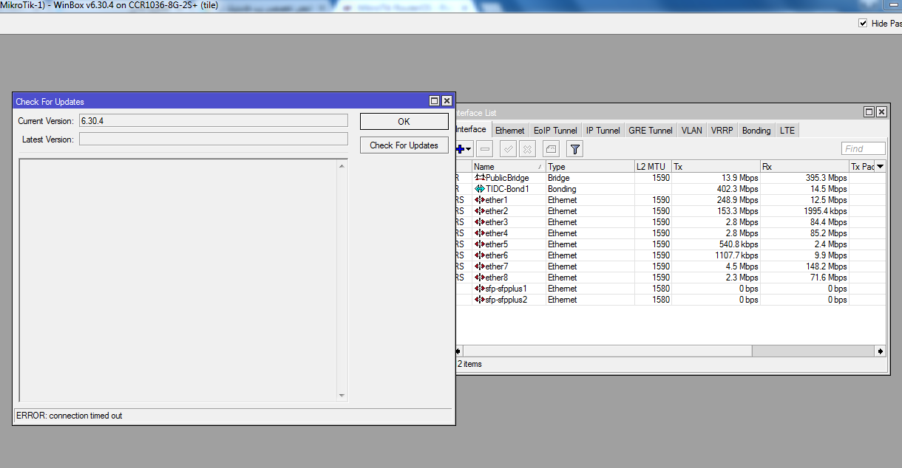Screen dimensions: 902x468
Task: Click the ether6 interface icon
Action: click(x=480, y=255)
